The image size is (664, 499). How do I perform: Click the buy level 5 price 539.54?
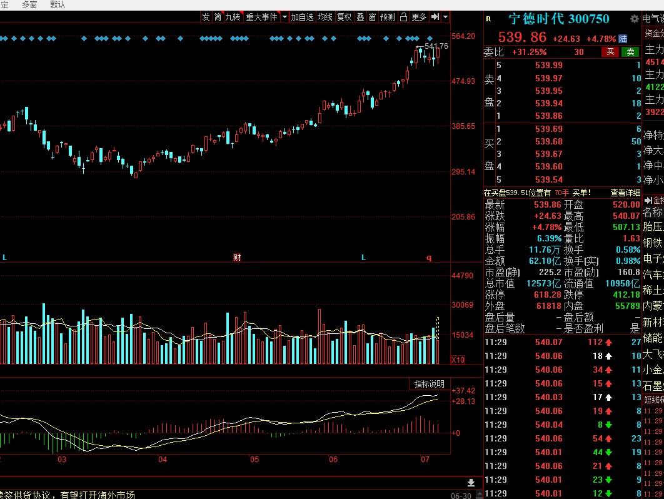tap(549, 179)
